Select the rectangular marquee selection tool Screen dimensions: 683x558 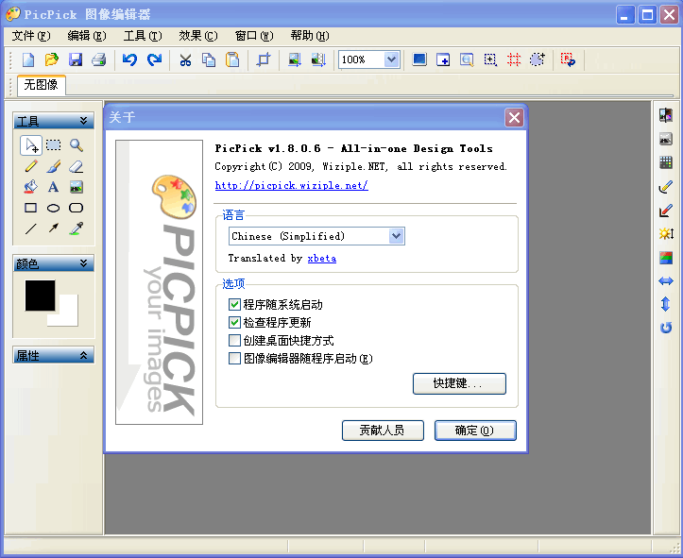[x=53, y=145]
